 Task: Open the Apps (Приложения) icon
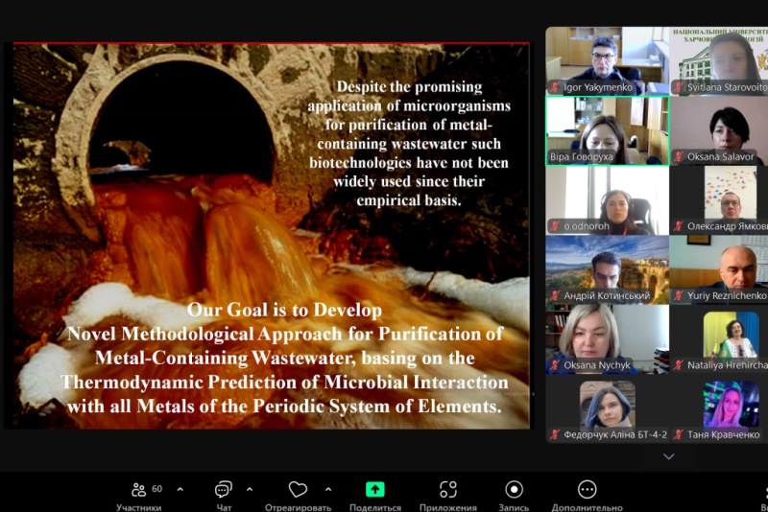pyautogui.click(x=447, y=490)
